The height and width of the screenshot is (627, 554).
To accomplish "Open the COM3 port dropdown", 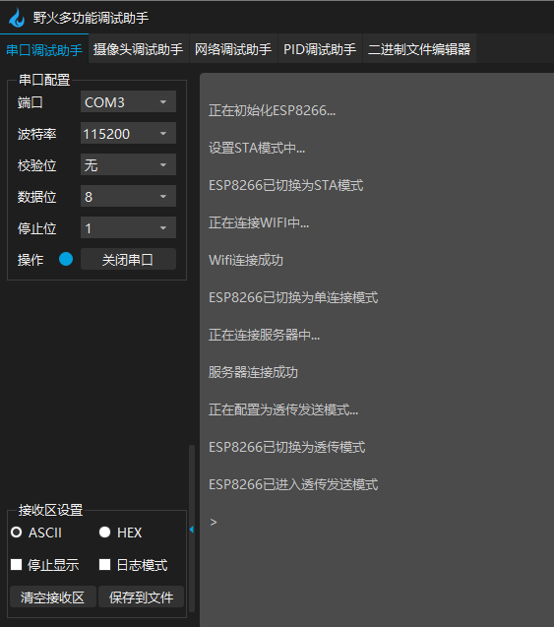I will [128, 102].
